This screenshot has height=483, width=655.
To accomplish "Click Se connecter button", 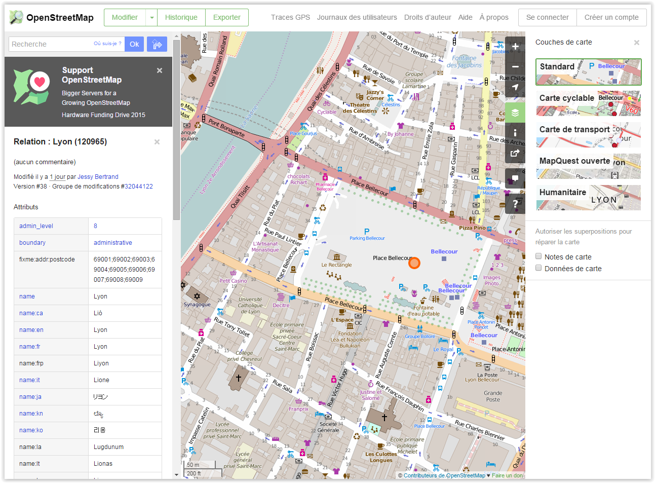I will coord(548,17).
